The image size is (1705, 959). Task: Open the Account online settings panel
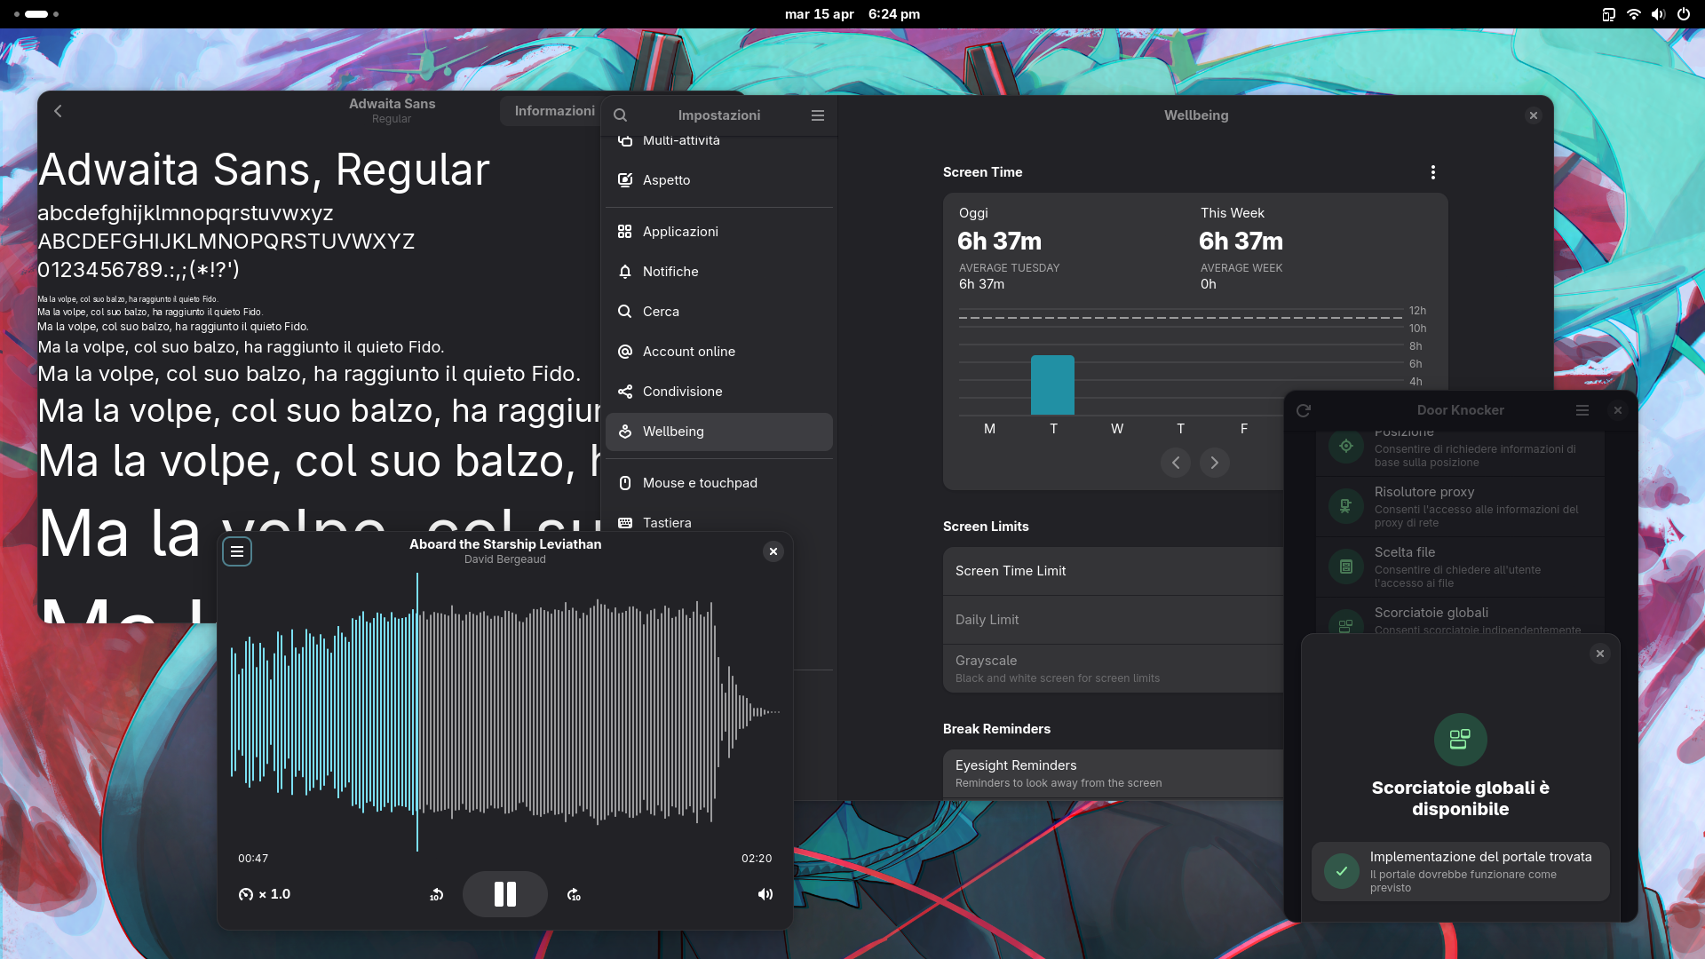tap(719, 352)
